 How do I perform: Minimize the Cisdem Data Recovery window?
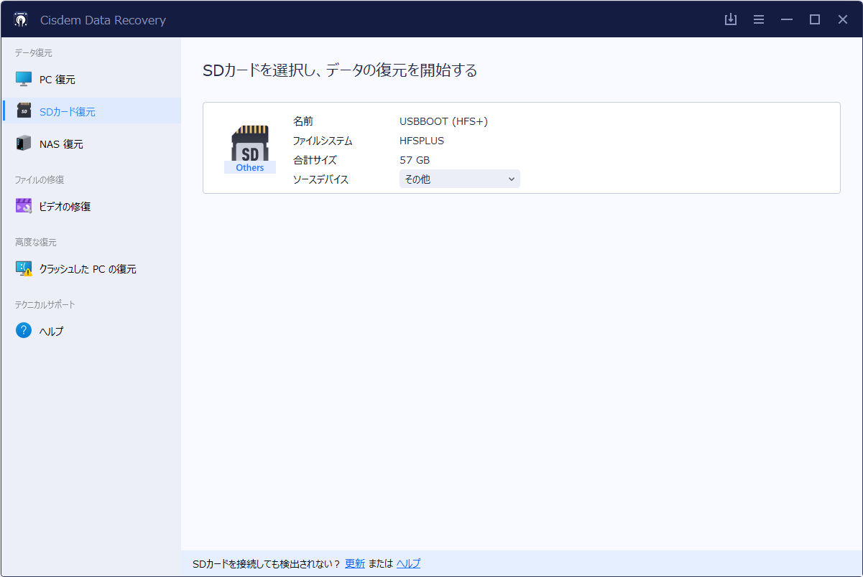point(787,19)
